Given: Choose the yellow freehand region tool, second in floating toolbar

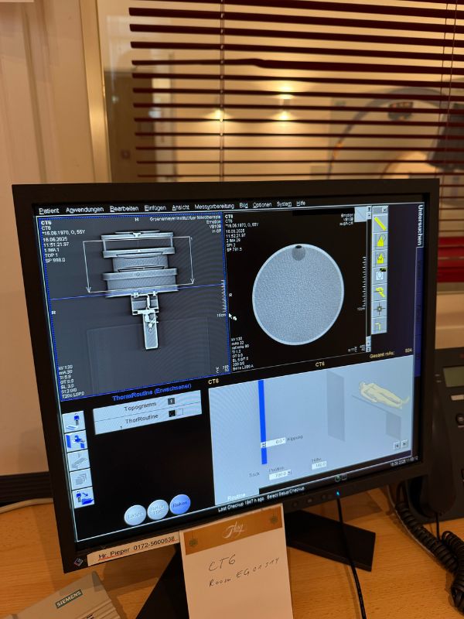Looking at the screenshot, I should [x=380, y=240].
